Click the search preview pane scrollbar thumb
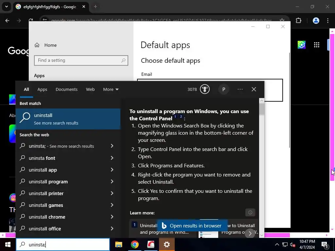 pyautogui.click(x=262, y=109)
